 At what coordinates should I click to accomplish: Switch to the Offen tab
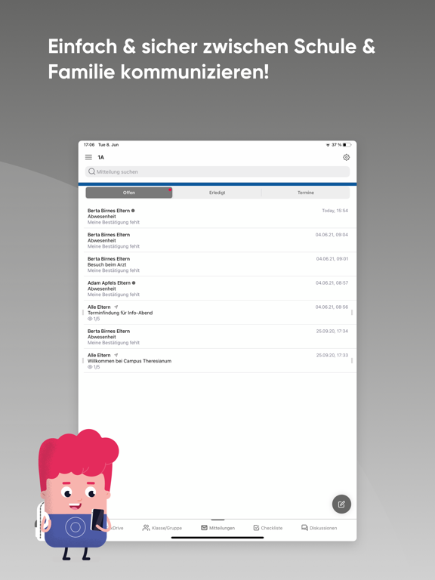pyautogui.click(x=129, y=193)
